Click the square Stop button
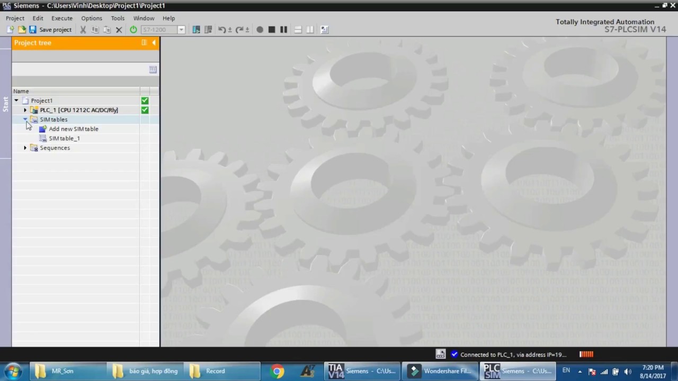The image size is (678, 381). tap(272, 30)
